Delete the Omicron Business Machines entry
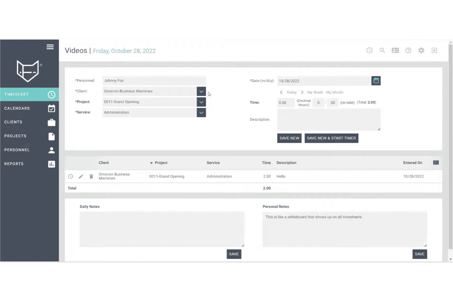 pyautogui.click(x=91, y=177)
